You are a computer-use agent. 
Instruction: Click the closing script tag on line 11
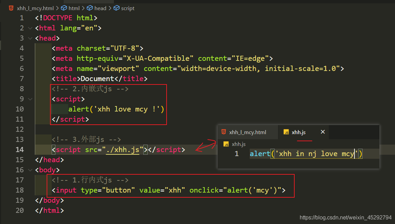70,119
